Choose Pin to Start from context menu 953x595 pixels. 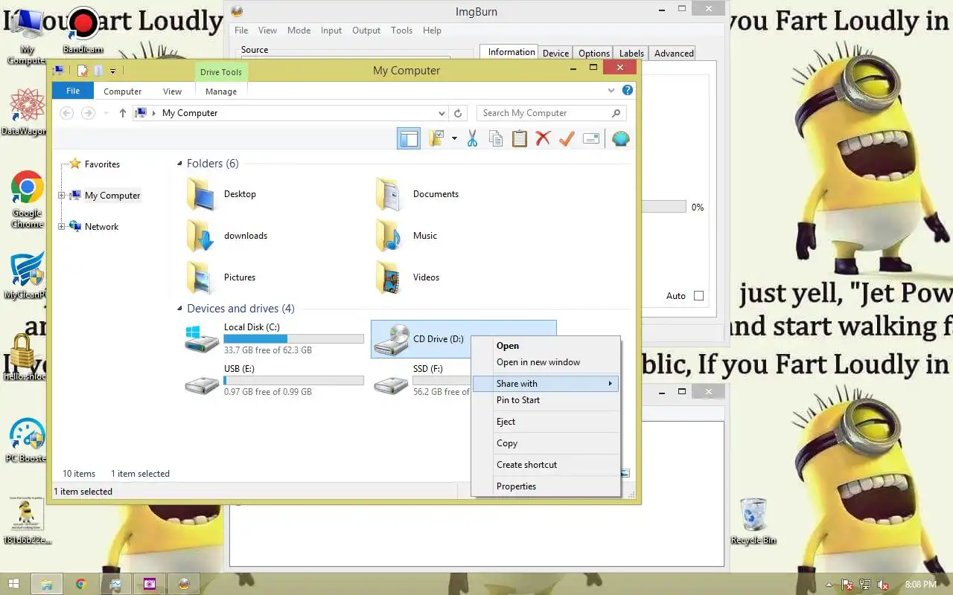point(546,400)
